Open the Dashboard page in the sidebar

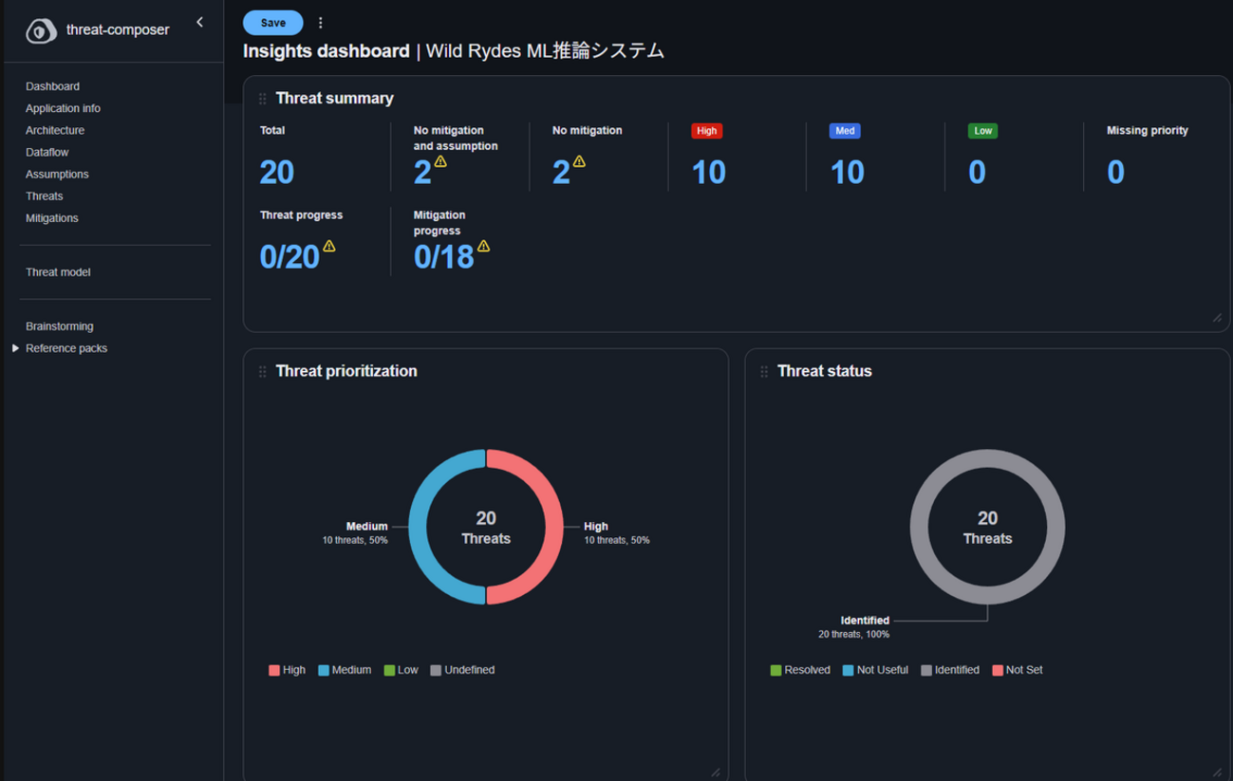(53, 86)
